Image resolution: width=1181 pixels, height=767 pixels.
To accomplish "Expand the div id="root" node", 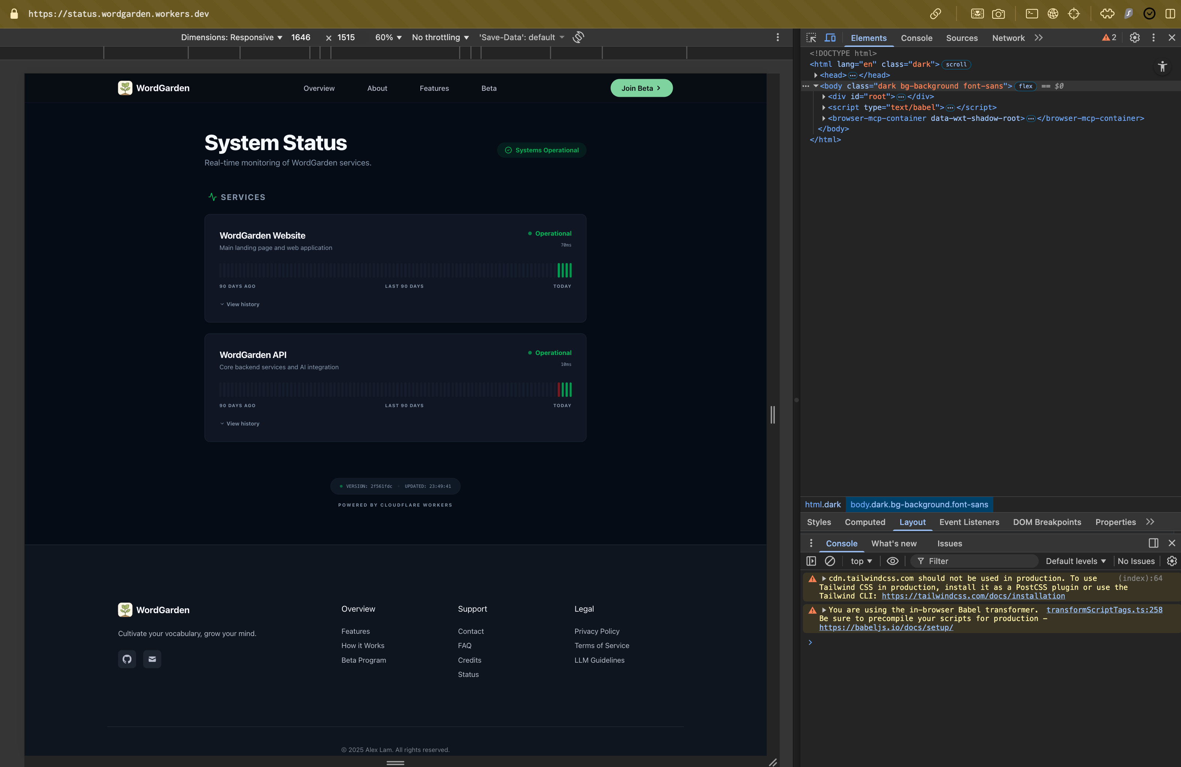I will (824, 97).
